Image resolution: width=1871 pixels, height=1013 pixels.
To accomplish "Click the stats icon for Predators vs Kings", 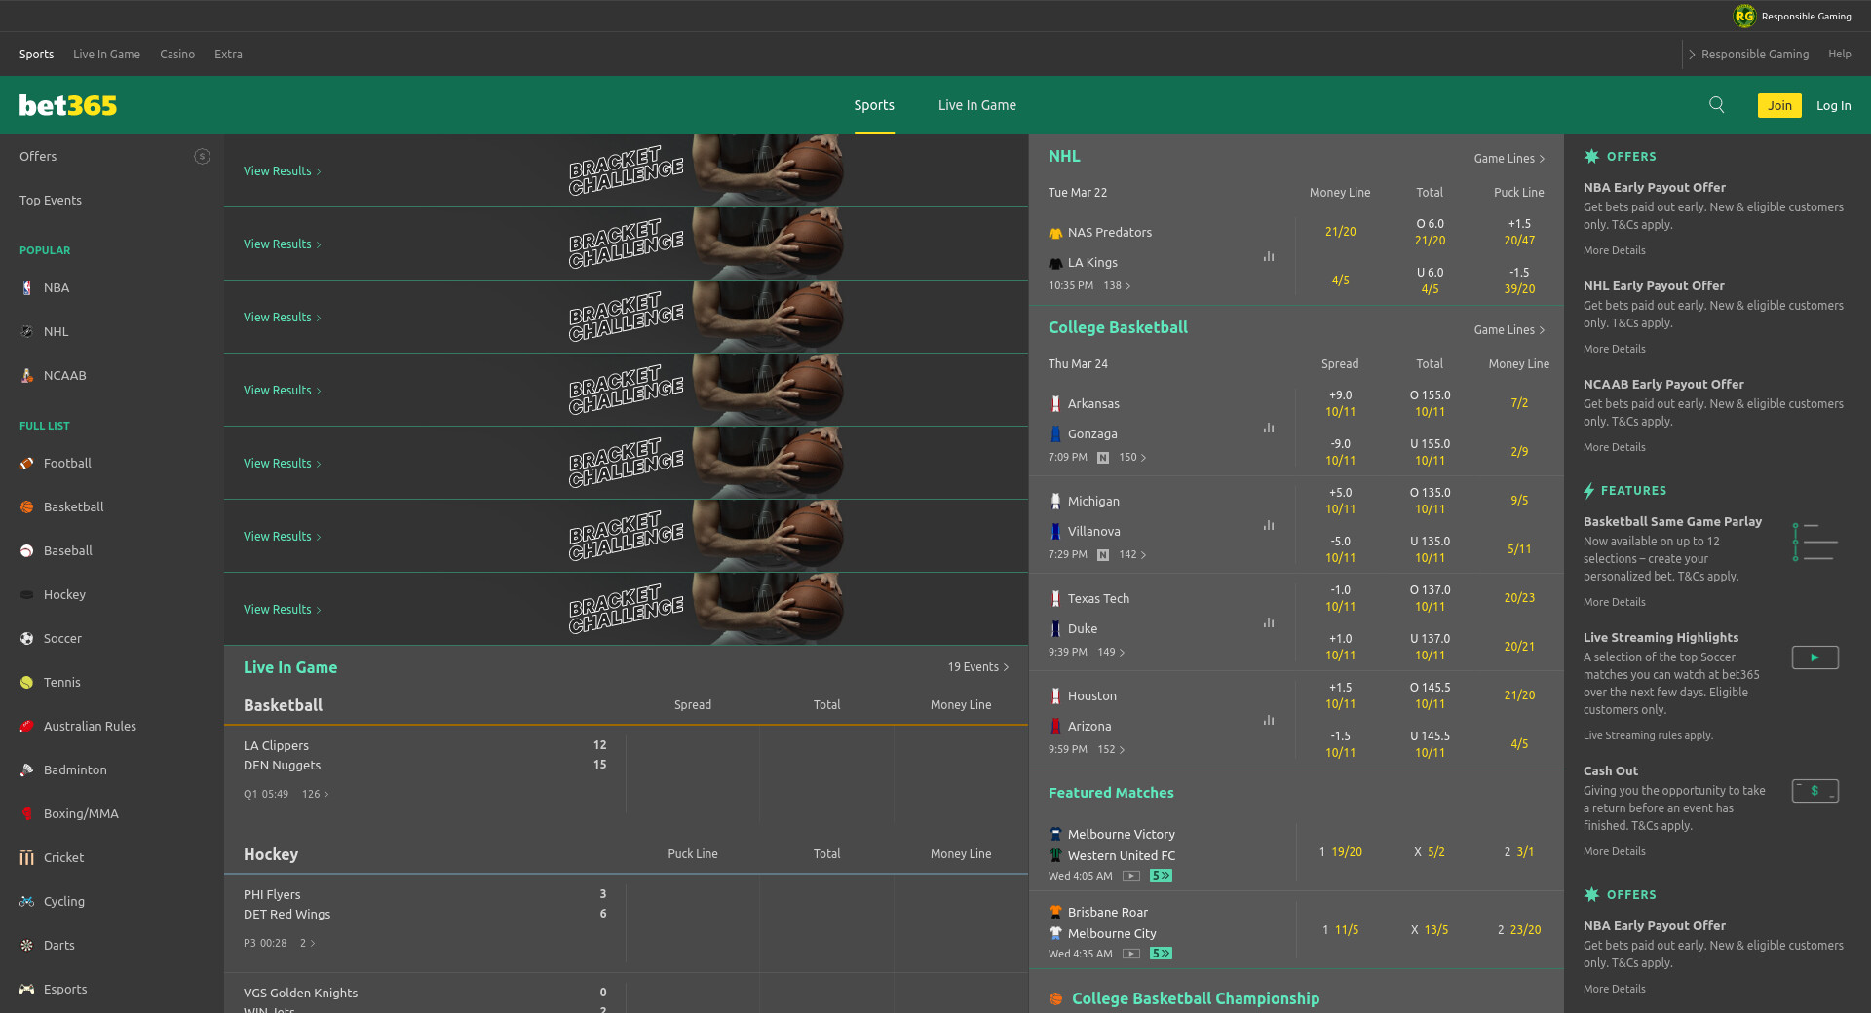I will (x=1269, y=257).
